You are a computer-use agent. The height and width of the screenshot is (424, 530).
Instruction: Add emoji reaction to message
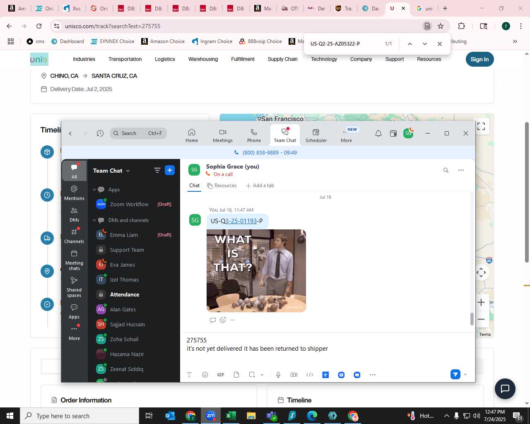point(223,320)
